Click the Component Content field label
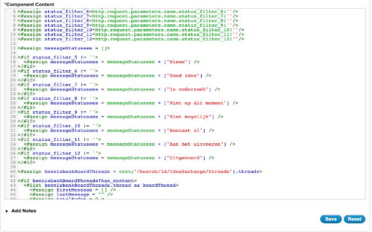Image resolution: width=372 pixels, height=232 pixels. click(30, 5)
